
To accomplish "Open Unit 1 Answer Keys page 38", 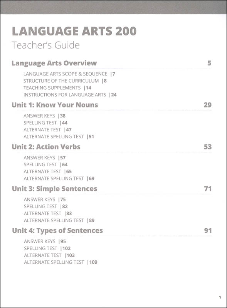I will tap(44, 116).
